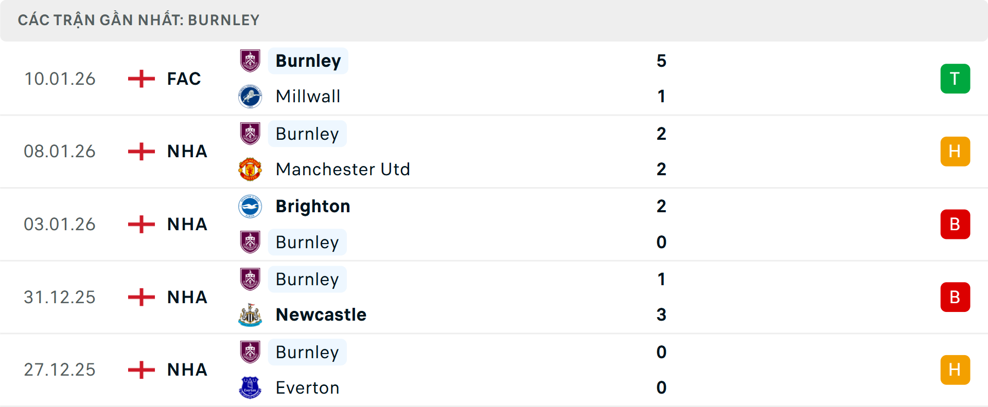Screen dimensions: 988x407
Task: Click the England flag beside FAC
Action: pyautogui.click(x=140, y=79)
